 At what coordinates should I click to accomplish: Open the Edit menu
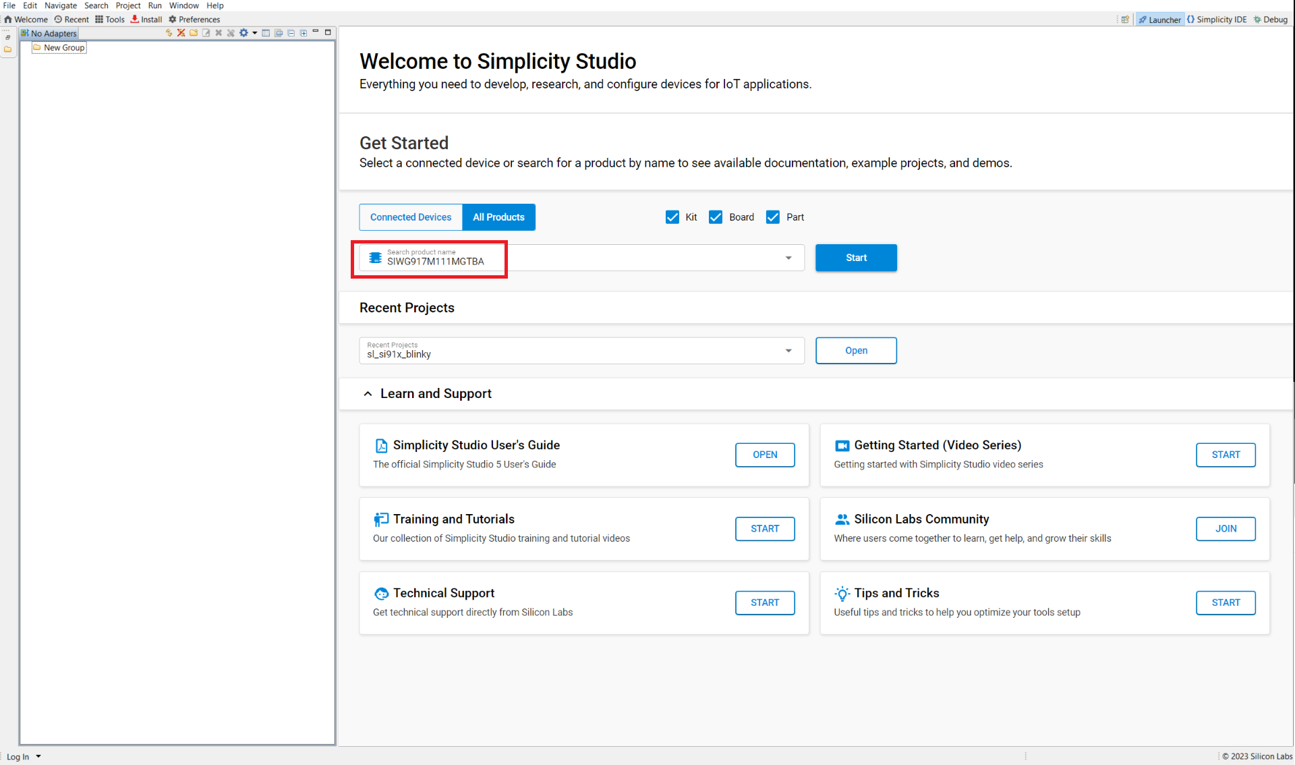pos(30,5)
